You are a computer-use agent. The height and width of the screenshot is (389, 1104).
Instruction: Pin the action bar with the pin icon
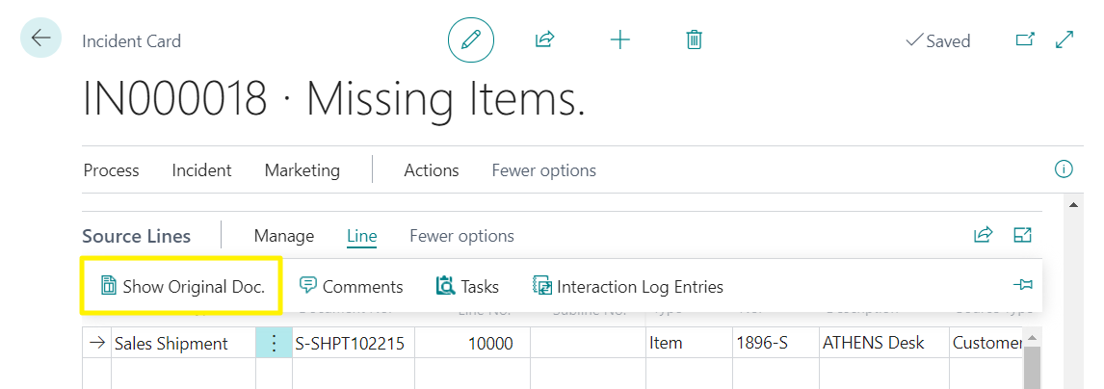click(x=1022, y=285)
